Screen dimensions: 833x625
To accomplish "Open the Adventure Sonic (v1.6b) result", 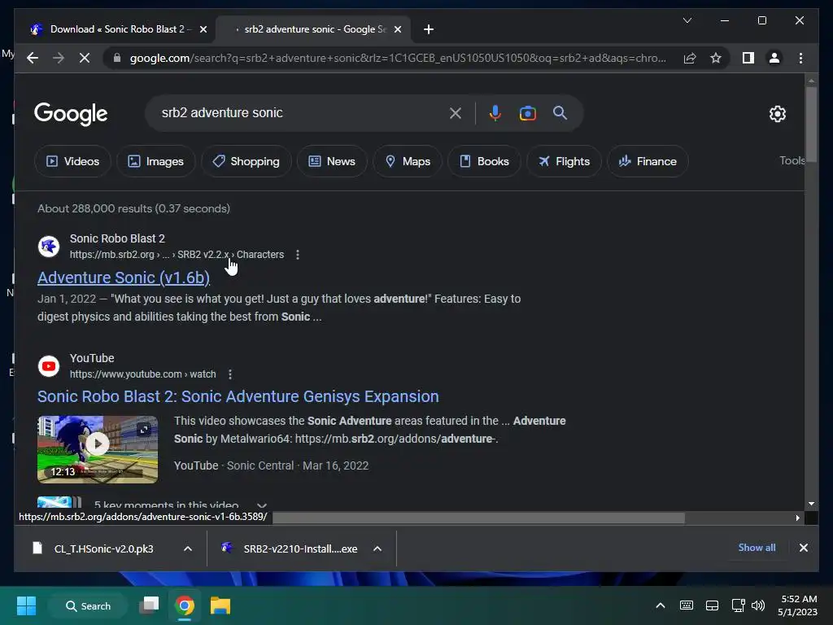I will (124, 278).
